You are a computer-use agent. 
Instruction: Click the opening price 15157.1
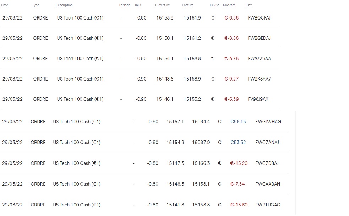pos(175,121)
